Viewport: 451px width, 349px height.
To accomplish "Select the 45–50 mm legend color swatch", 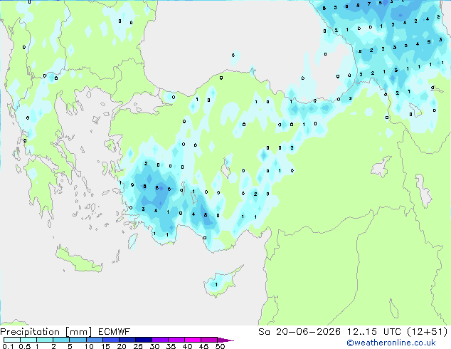I will [x=209, y=340].
